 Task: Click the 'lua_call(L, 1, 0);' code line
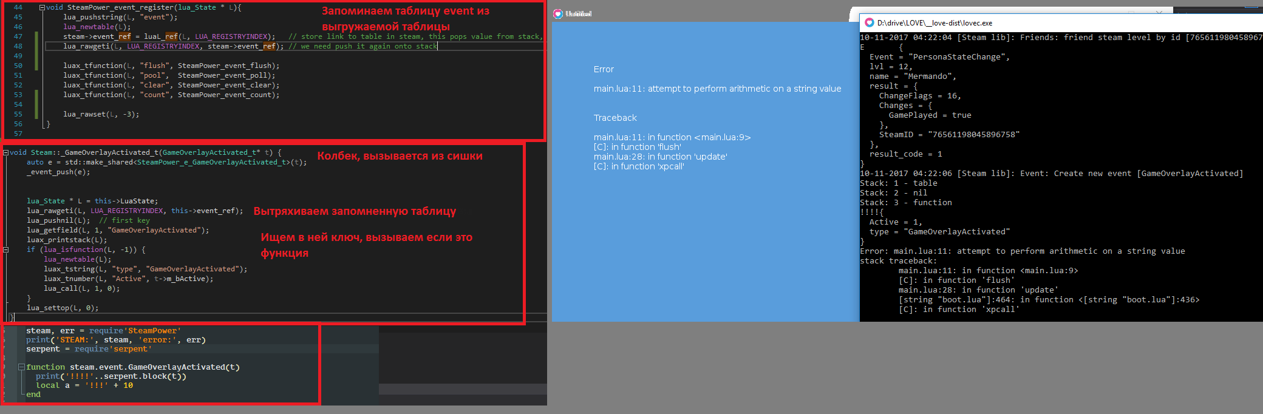(81, 288)
